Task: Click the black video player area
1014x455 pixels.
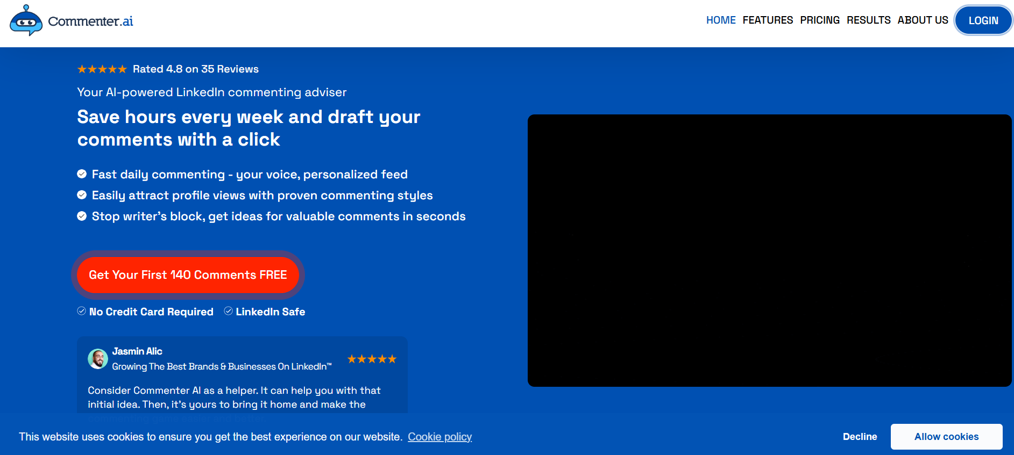Action: tap(770, 250)
